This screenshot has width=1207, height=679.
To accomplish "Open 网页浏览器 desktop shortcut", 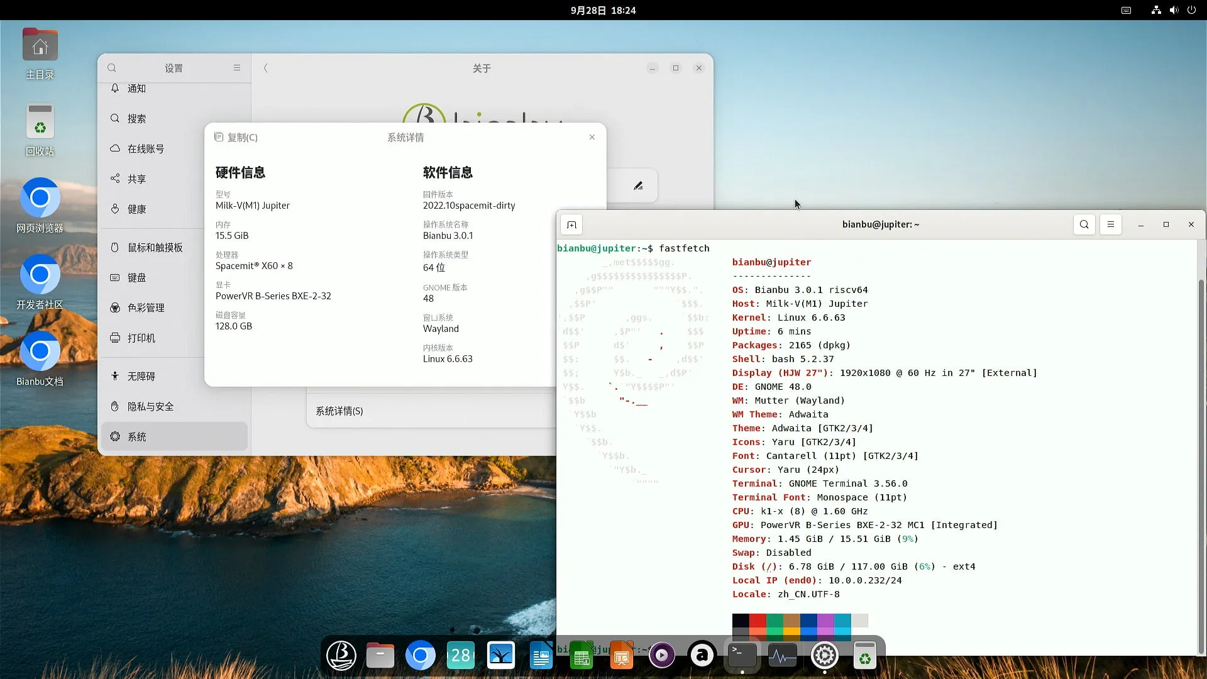I will coord(40,199).
